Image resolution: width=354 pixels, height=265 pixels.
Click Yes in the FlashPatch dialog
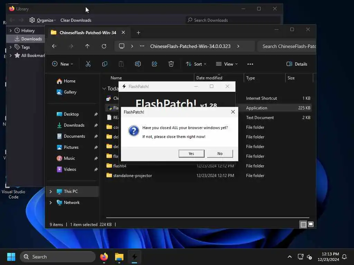click(x=191, y=154)
